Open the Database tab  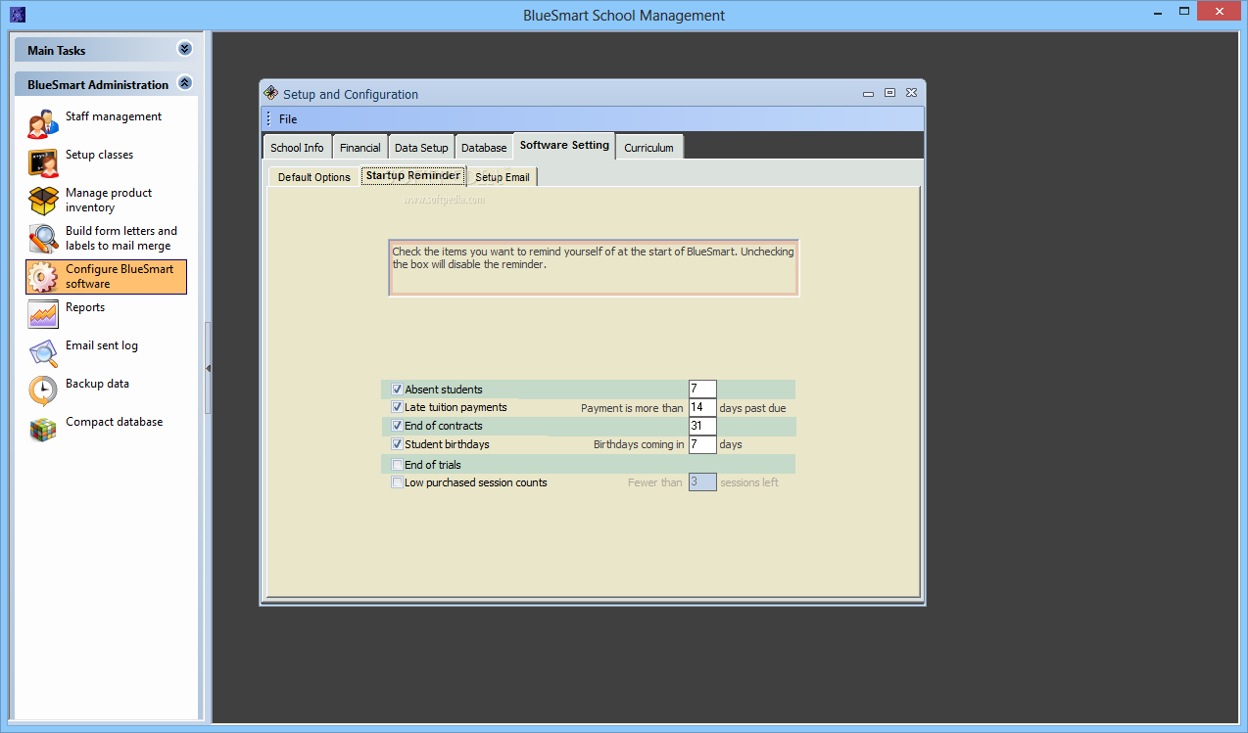[x=484, y=148]
